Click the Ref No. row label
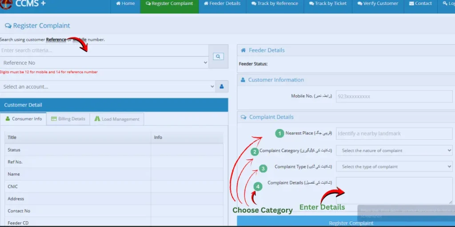455x227 pixels. click(15, 162)
